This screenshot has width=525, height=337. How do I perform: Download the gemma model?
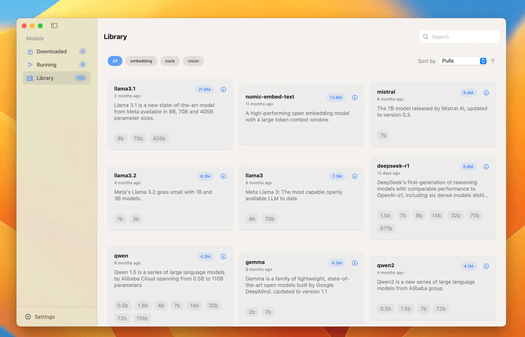pyautogui.click(x=355, y=263)
